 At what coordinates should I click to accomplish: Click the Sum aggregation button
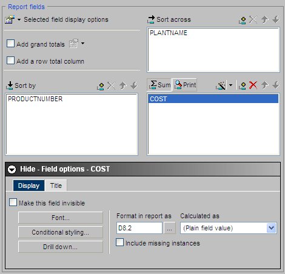coord(159,85)
